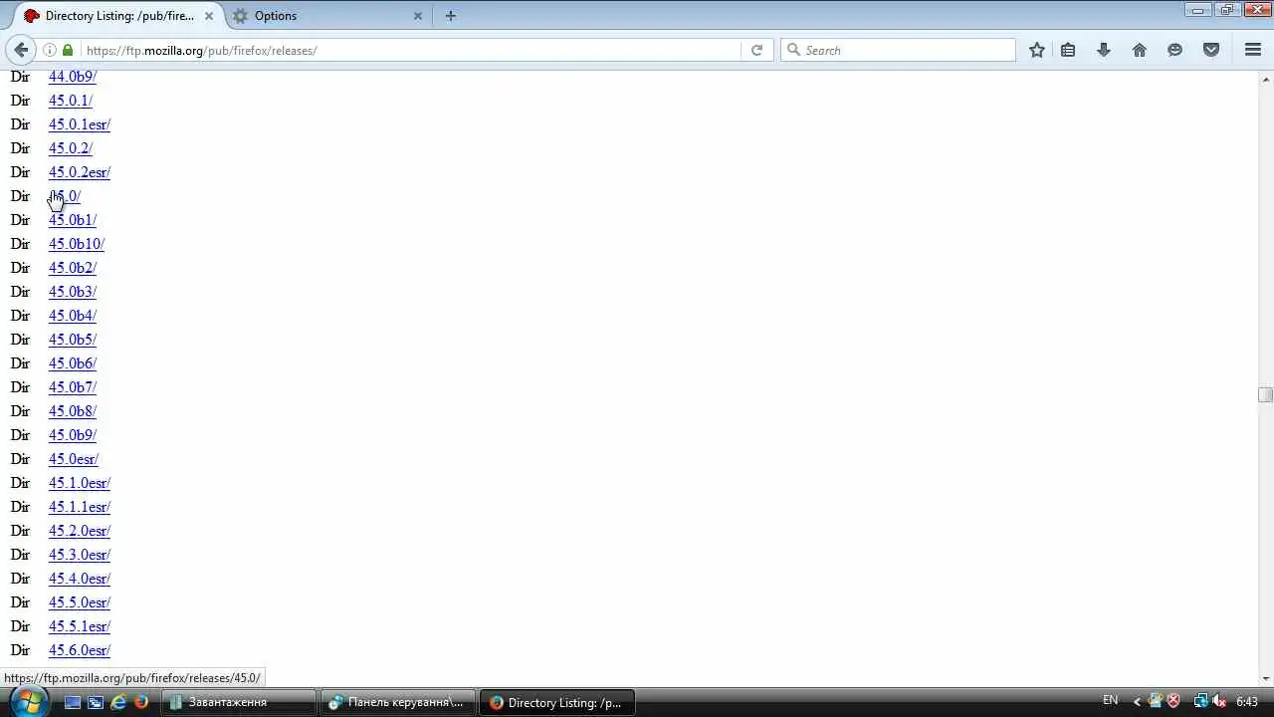Viewport: 1274px width, 717px height.
Task: Open the 45.0b5/ directory link
Action: [x=73, y=340]
